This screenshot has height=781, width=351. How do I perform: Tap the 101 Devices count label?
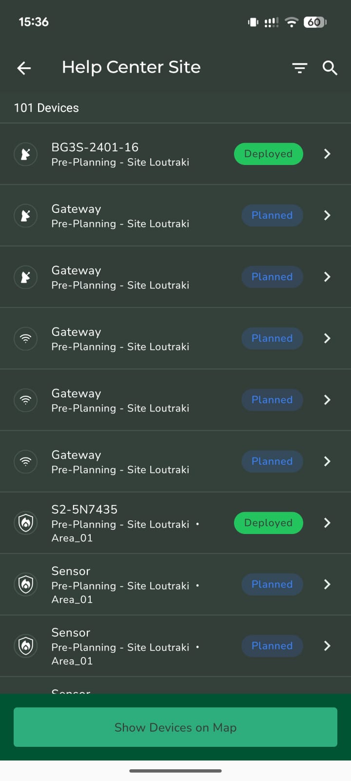(x=46, y=108)
